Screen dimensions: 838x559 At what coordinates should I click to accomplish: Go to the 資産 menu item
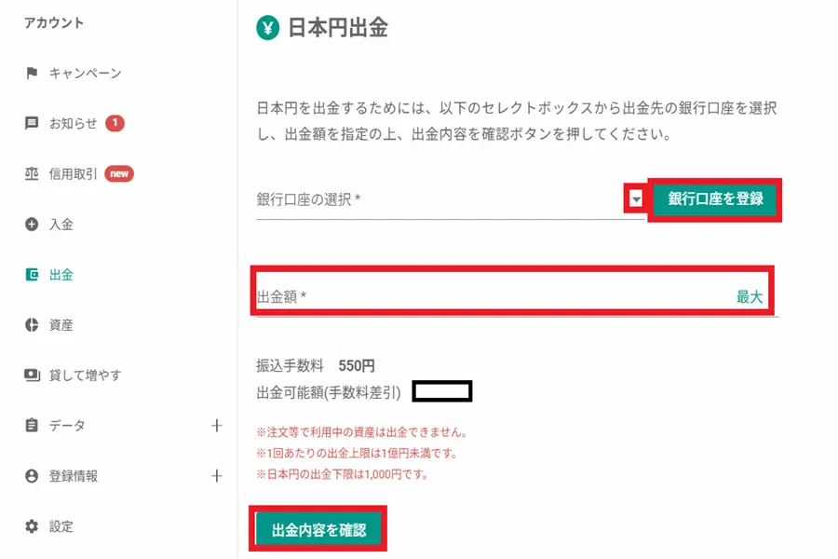pos(61,325)
